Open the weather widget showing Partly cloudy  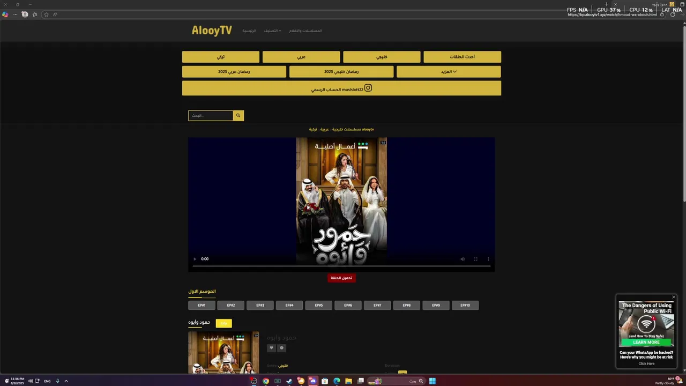point(668,381)
